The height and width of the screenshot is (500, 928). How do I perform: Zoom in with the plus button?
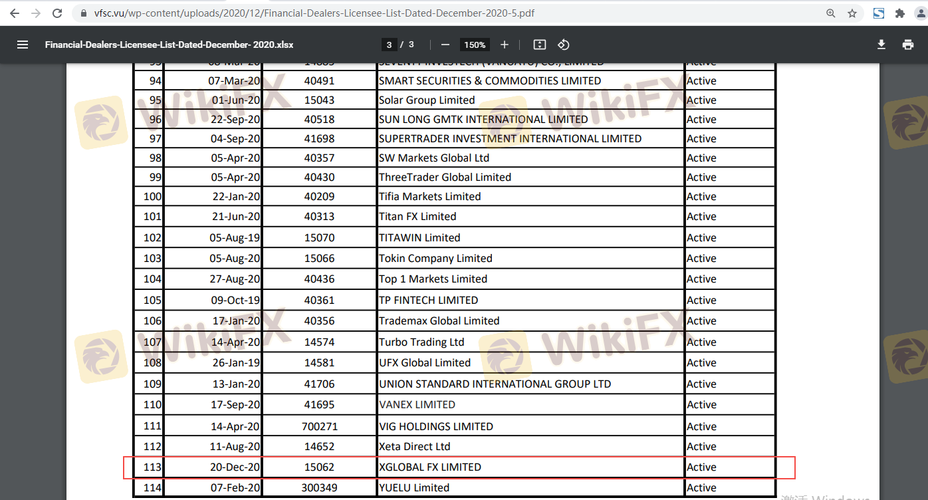coord(505,45)
